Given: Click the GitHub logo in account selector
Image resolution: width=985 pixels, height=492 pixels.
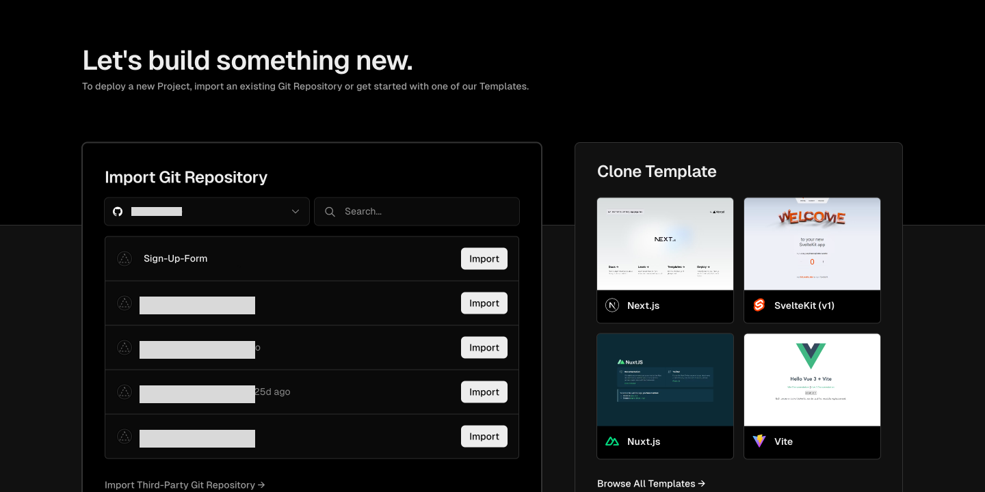Looking at the screenshot, I should click(118, 212).
